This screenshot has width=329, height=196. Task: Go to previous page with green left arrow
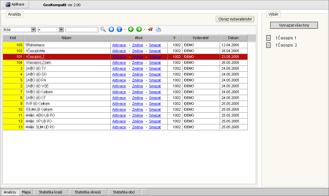point(131,29)
